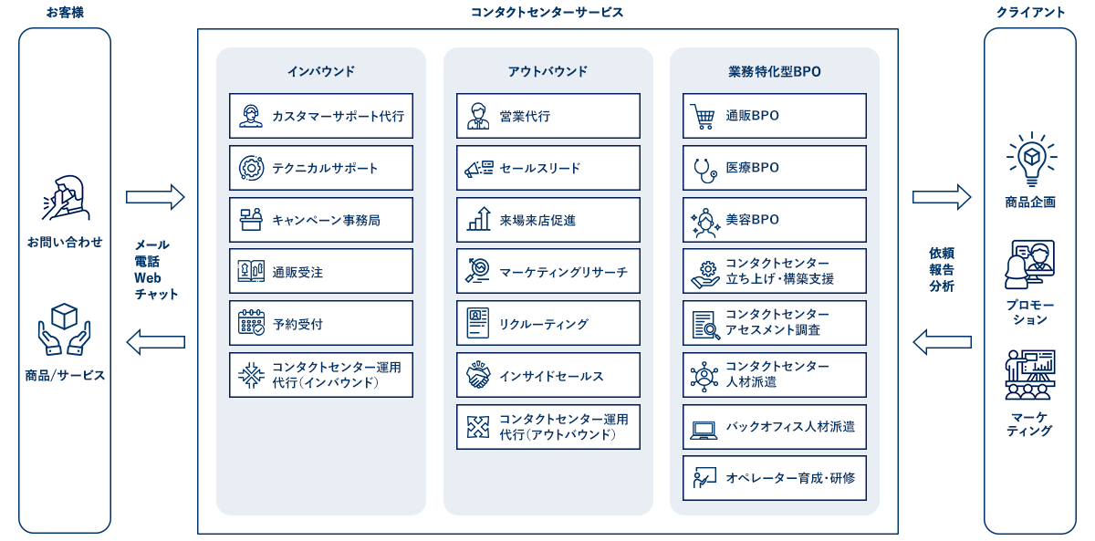Click the megaphone icon beside セールスリード
The image size is (1095, 541).
click(x=478, y=168)
